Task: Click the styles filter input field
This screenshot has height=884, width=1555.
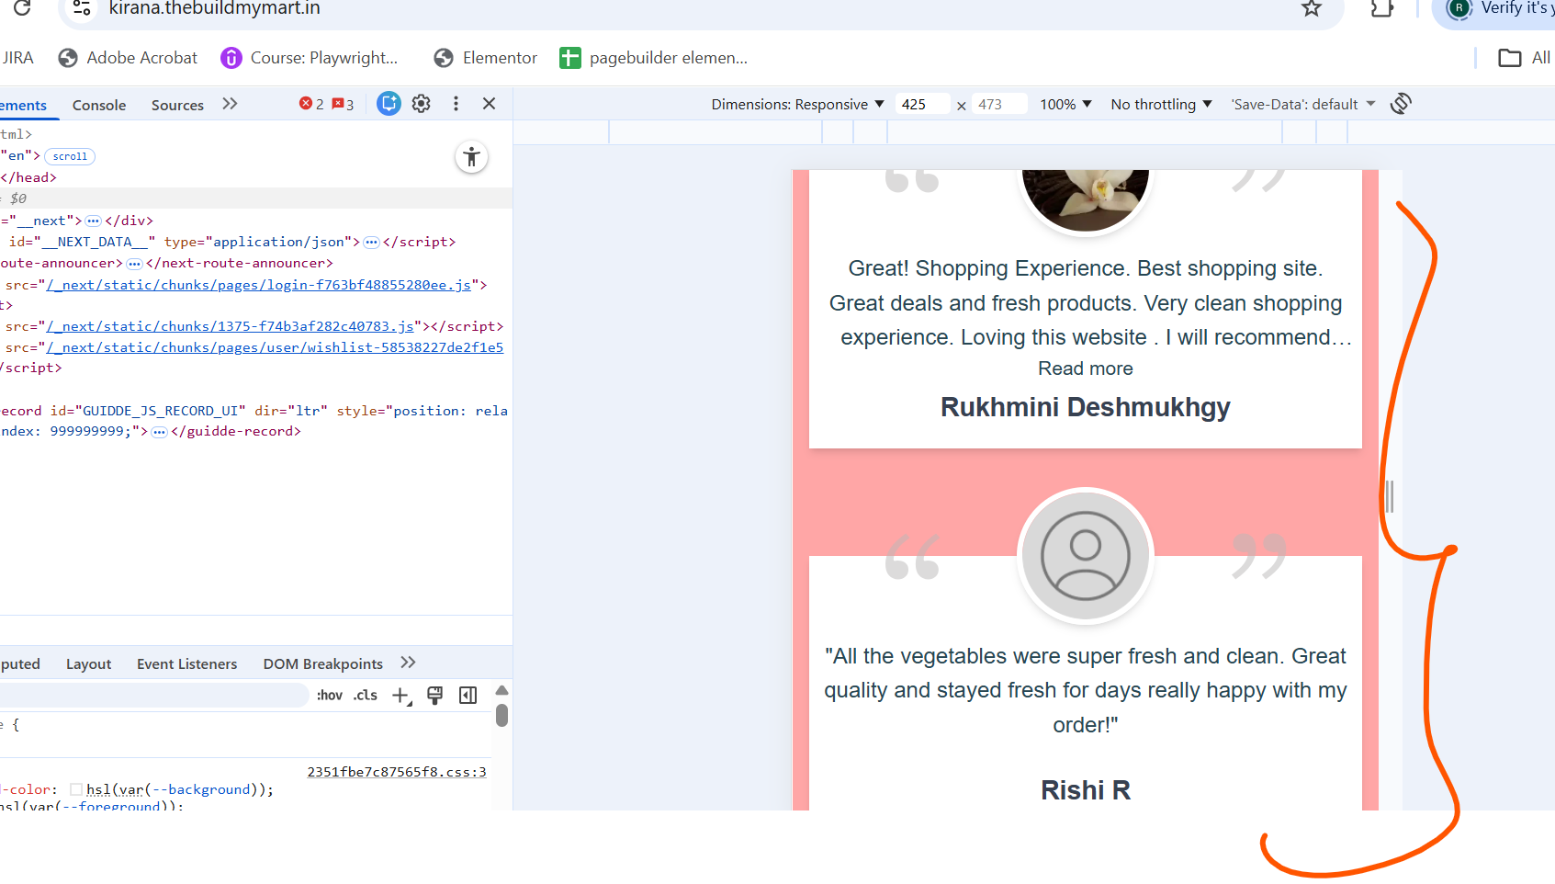Action: pyautogui.click(x=152, y=695)
